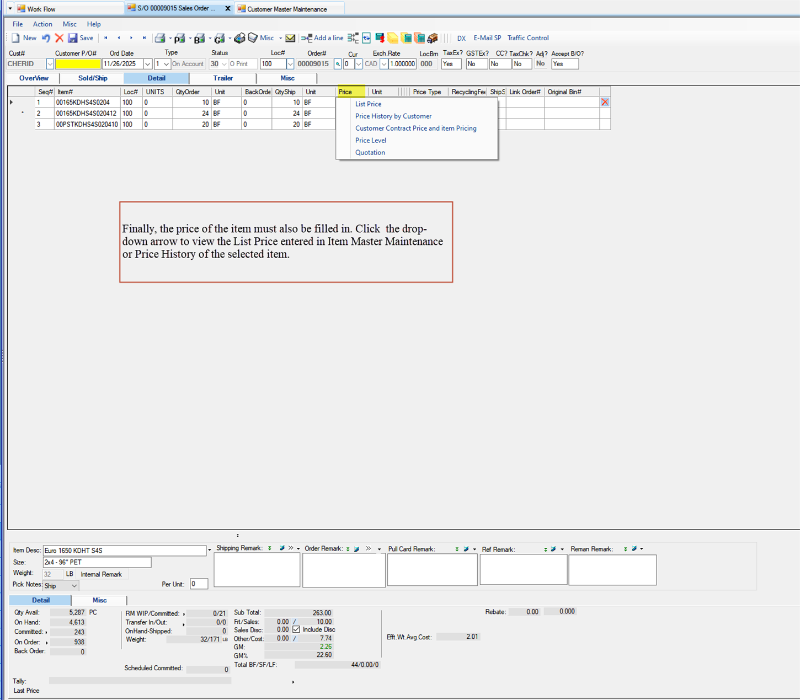Open the Traffic Control link
This screenshot has height=700, width=800.
tap(527, 38)
